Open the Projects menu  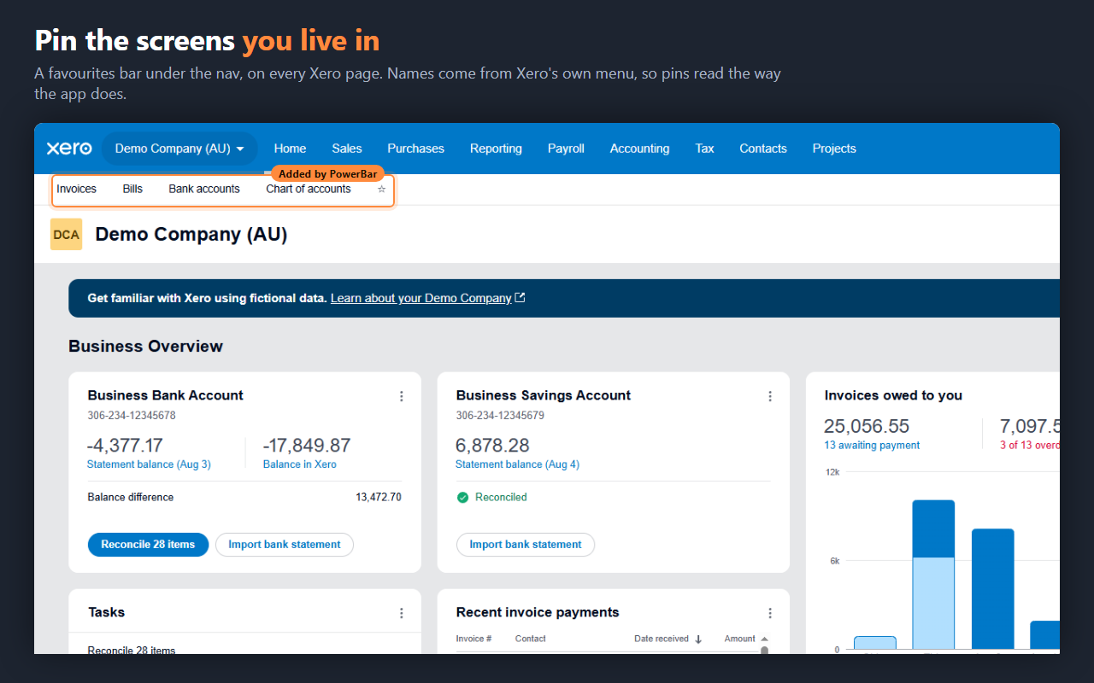pos(834,149)
